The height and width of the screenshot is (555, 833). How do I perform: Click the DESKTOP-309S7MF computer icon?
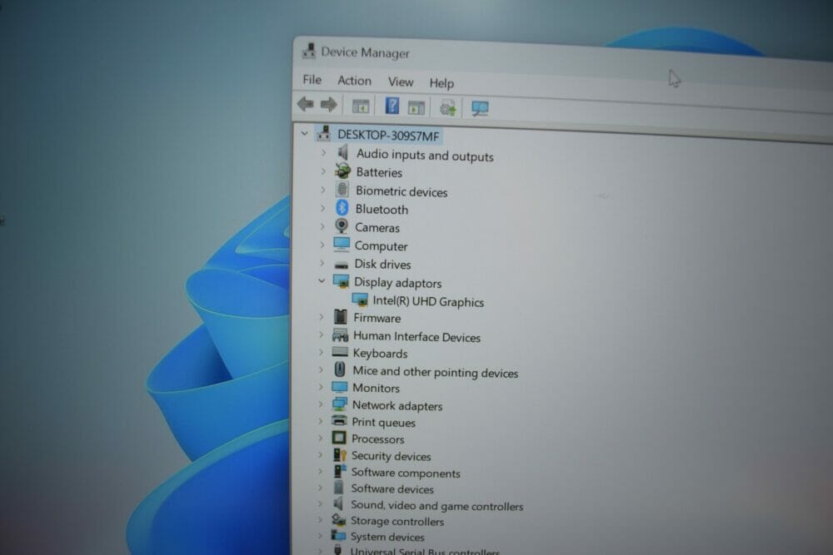tap(323, 133)
